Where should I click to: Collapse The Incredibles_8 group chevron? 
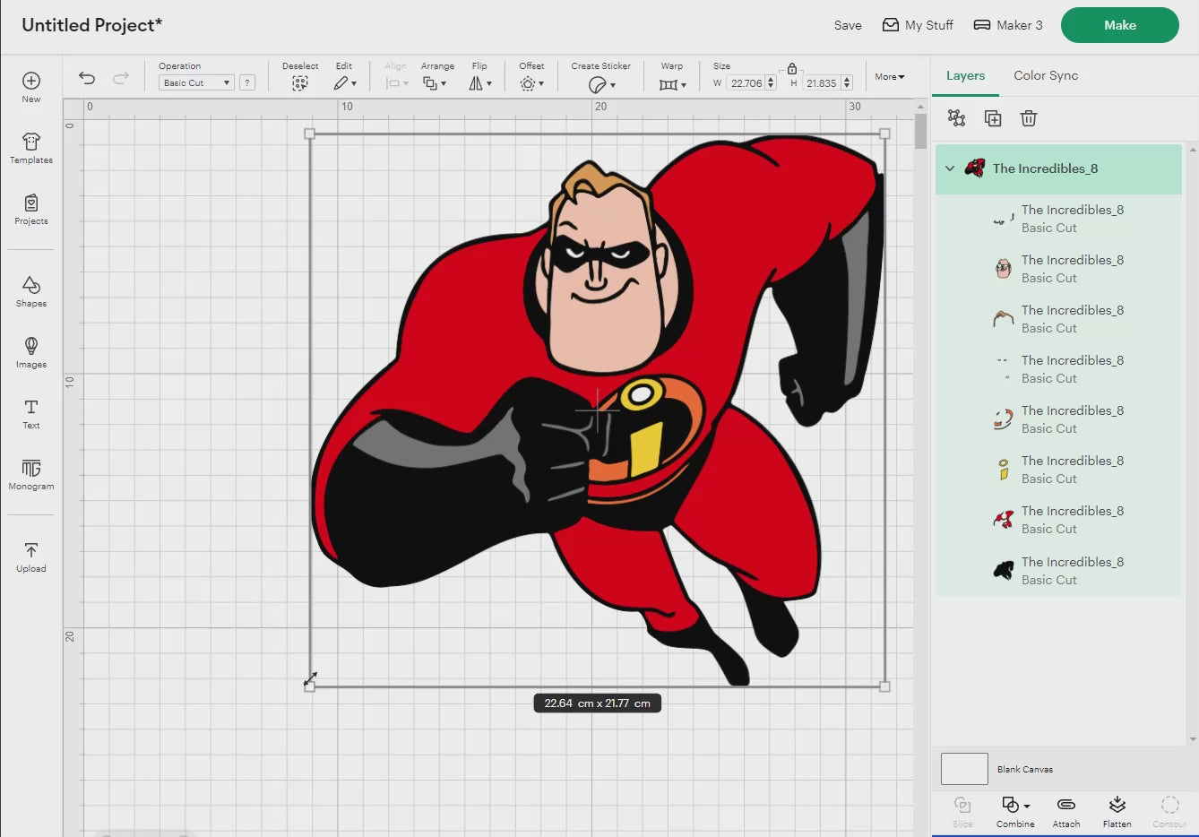tap(950, 168)
